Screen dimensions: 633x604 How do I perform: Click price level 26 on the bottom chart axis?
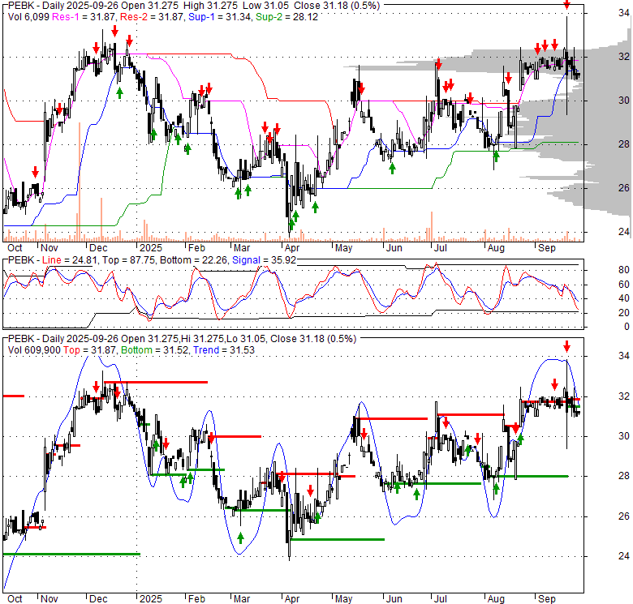tap(624, 516)
